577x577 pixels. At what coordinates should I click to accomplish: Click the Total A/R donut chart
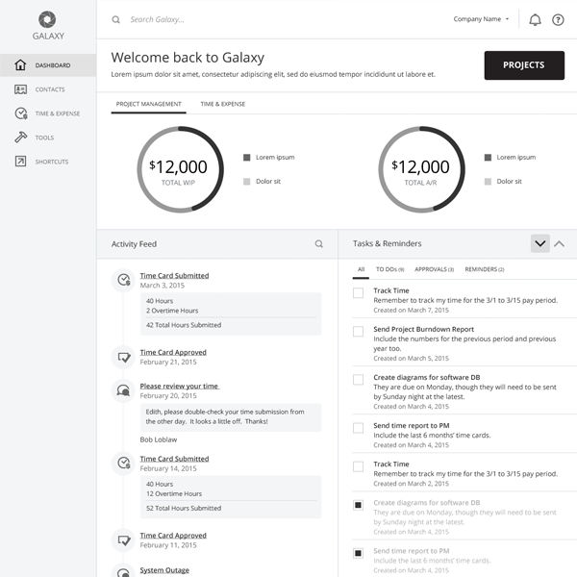click(421, 169)
